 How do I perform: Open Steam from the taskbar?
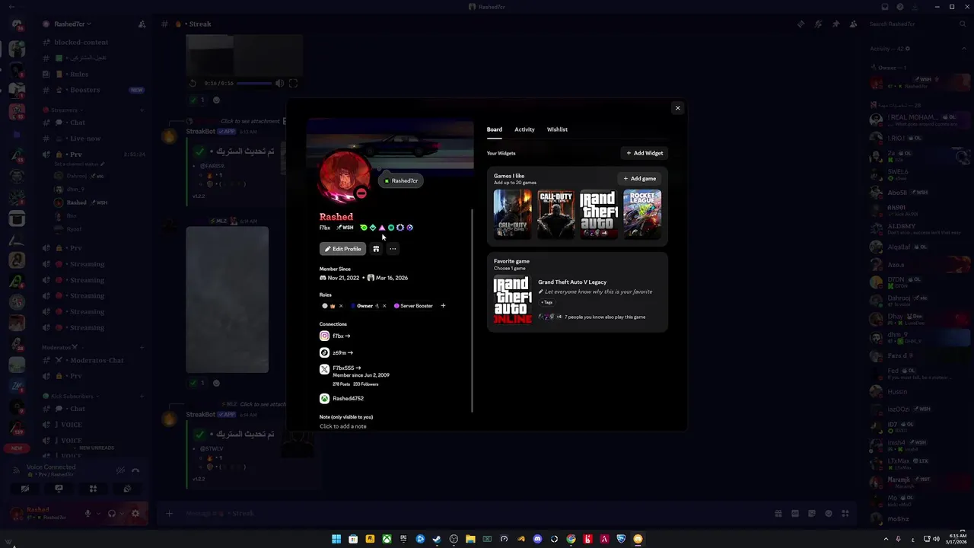[437, 539]
